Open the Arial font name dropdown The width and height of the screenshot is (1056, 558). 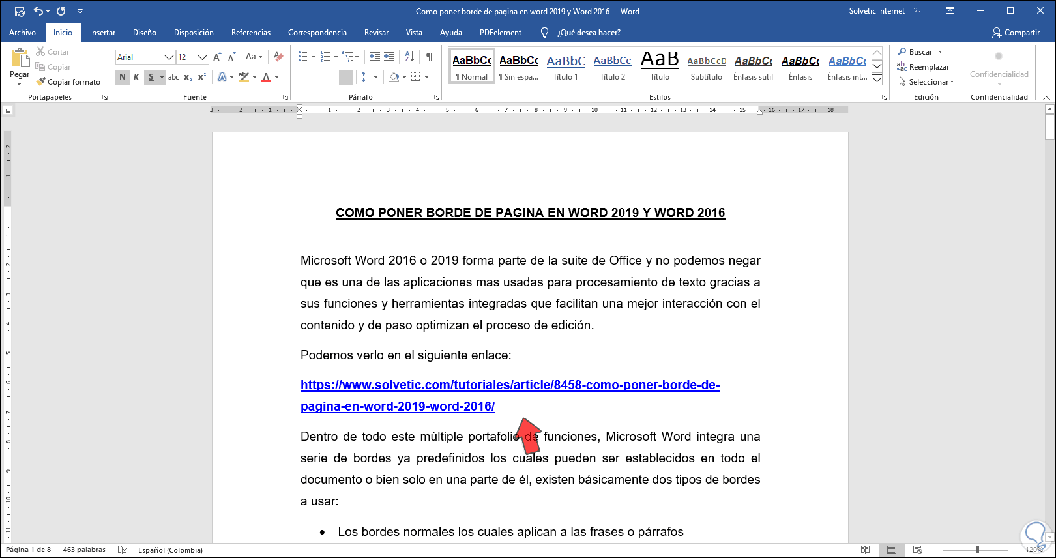[x=169, y=57]
